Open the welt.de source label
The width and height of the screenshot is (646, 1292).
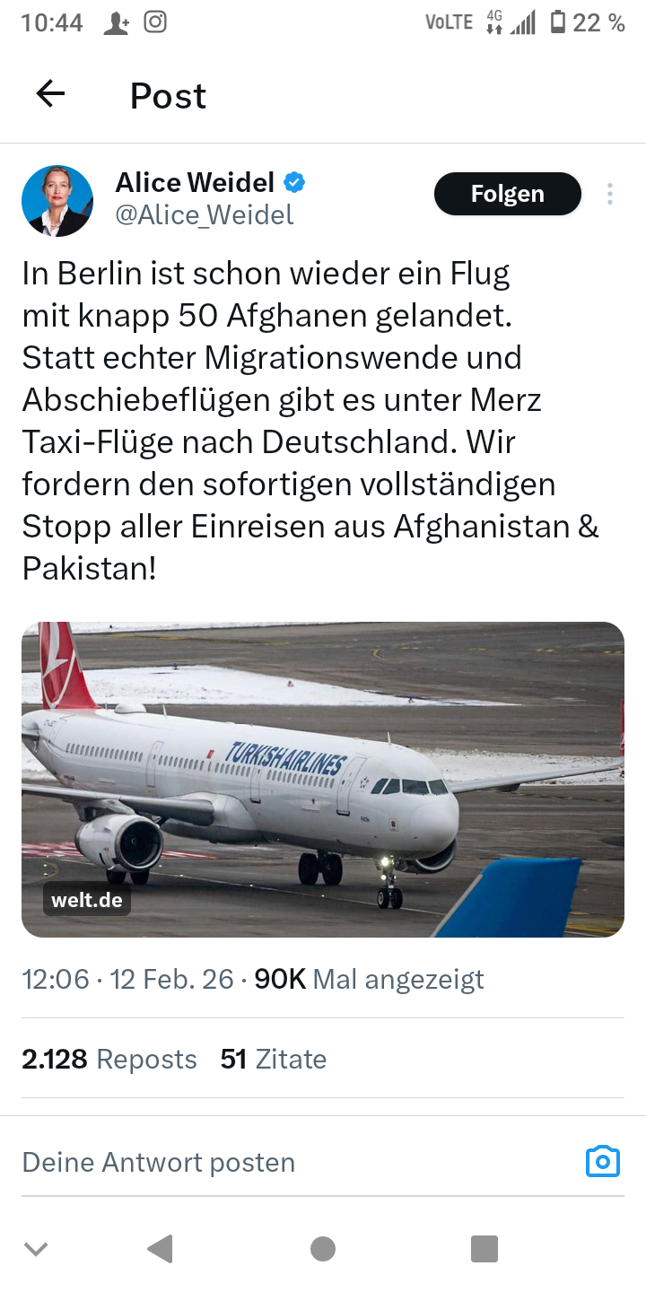click(x=87, y=900)
